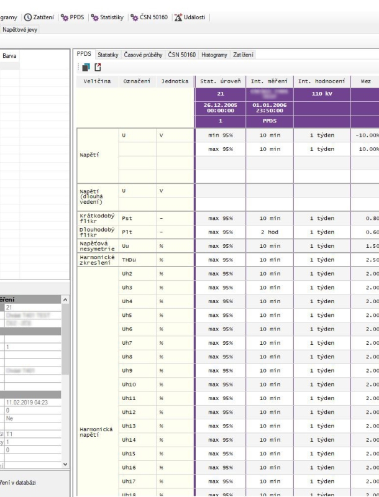
Task: Click the gear icon beside toolbar Statistiky
Action: coord(94,17)
